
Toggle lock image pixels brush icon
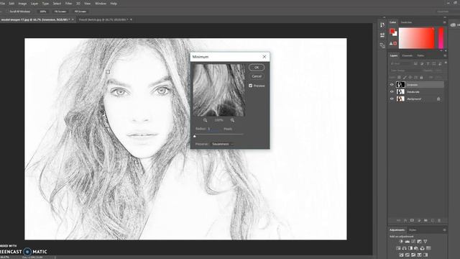(405, 78)
